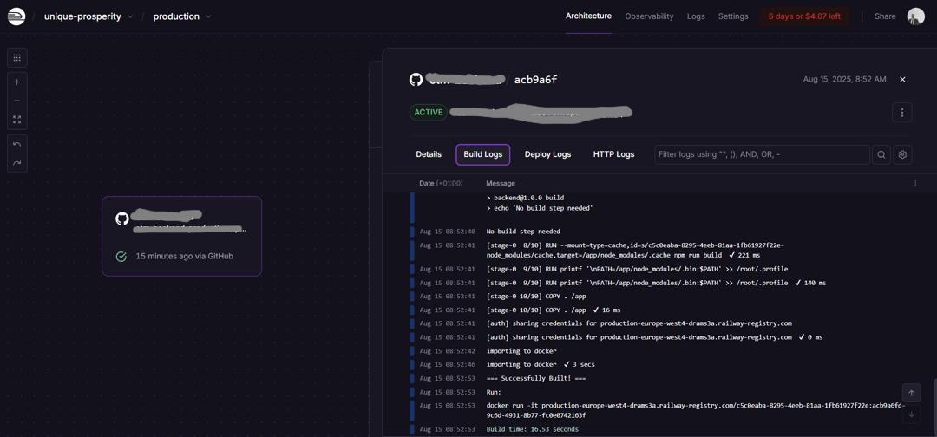Screen dimensions: 937x437
Task: Click the commit hash acb9a6f
Action: click(x=536, y=80)
